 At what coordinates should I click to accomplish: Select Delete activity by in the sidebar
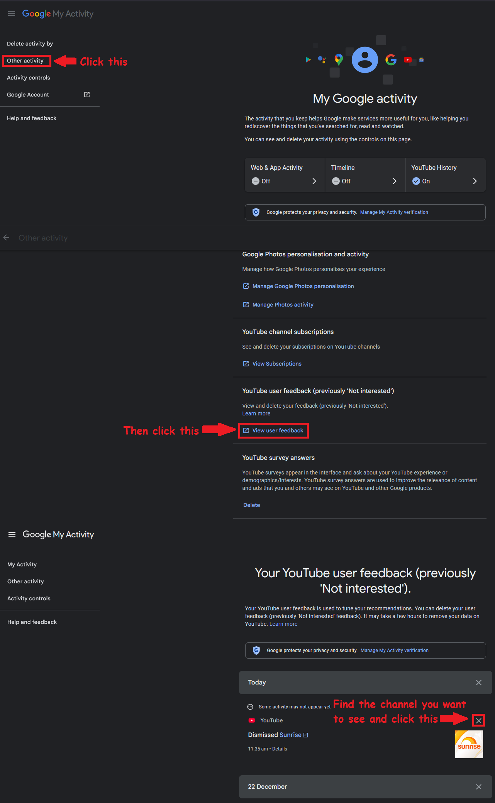click(x=30, y=44)
